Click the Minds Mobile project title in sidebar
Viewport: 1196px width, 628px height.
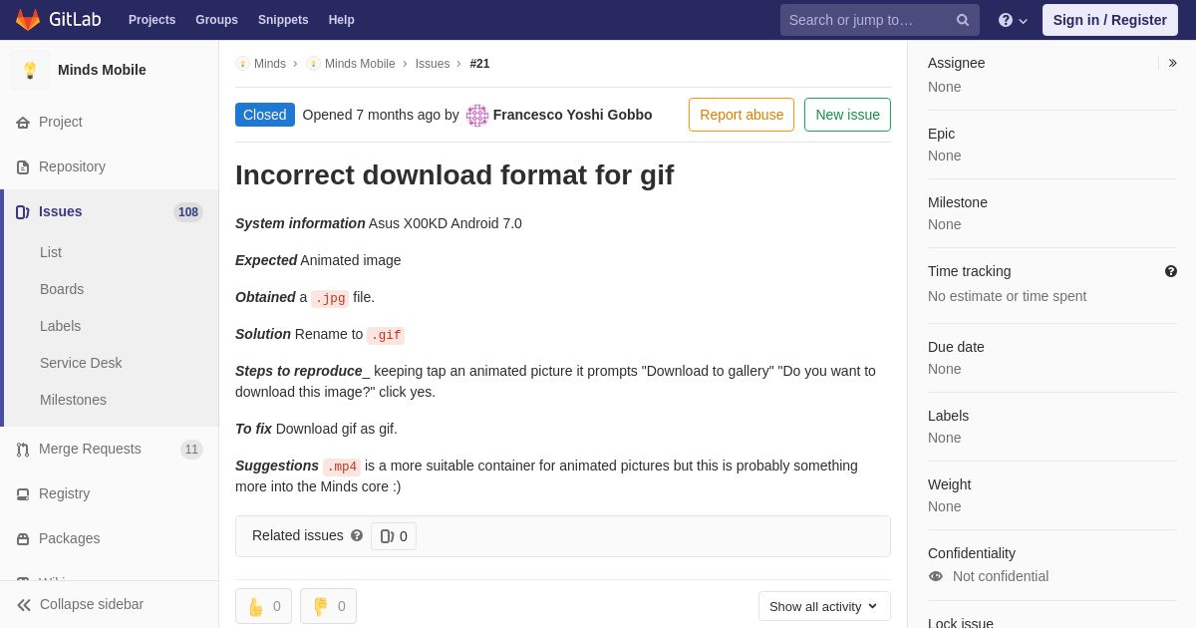(x=102, y=70)
